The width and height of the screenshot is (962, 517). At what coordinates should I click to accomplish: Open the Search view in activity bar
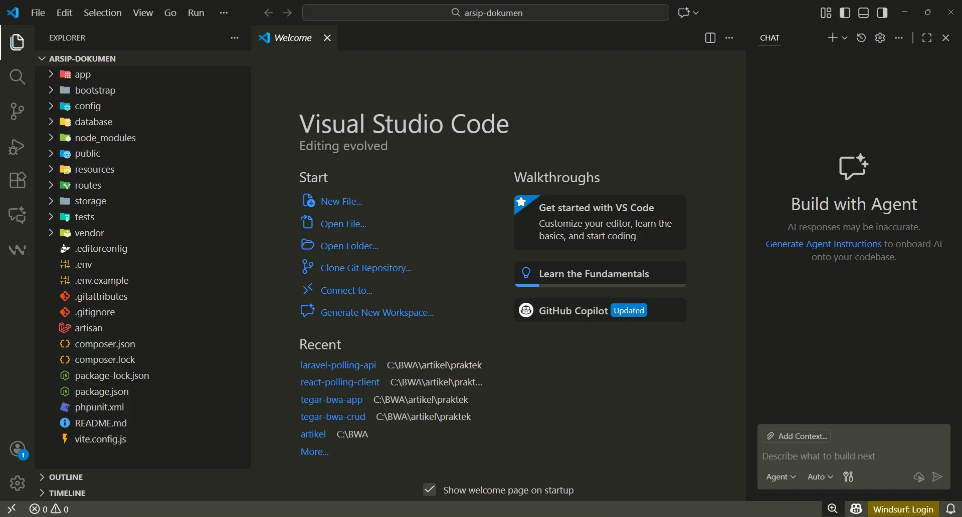point(17,77)
